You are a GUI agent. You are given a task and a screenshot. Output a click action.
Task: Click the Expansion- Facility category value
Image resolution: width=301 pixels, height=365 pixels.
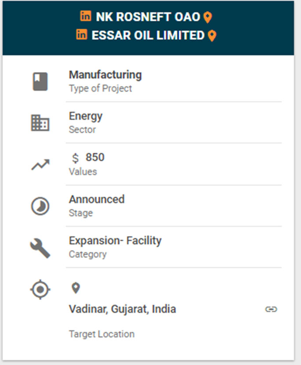[115, 240]
